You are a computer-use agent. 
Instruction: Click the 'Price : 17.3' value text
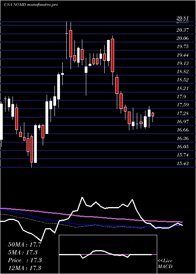click(25, 260)
